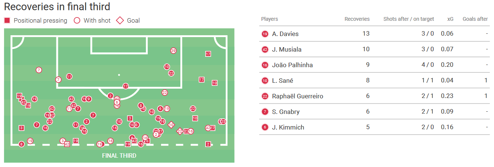Click the number 39 recovery marker
Screen dimensions: 494x167
173,50
